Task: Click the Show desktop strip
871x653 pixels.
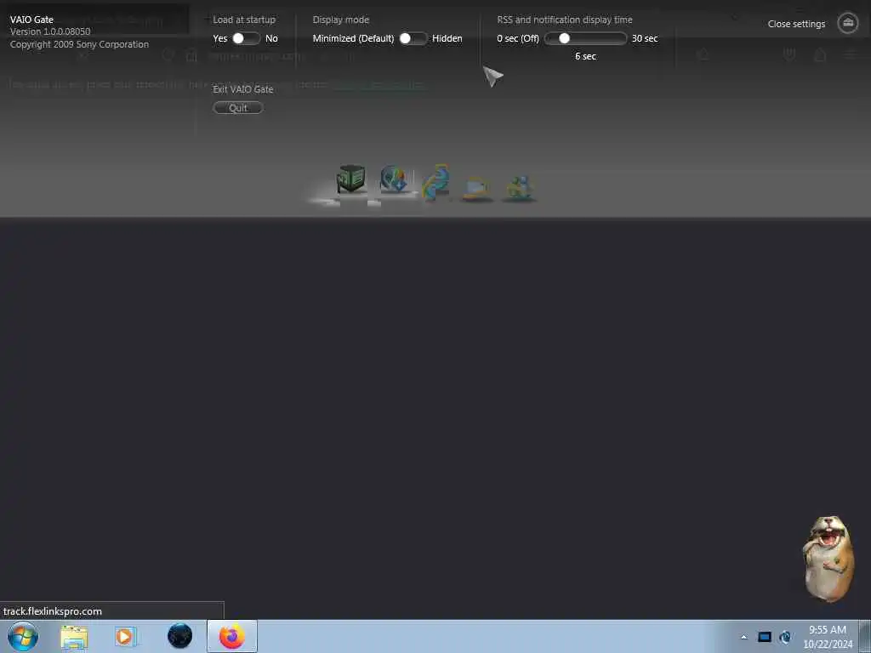Action: (x=865, y=636)
